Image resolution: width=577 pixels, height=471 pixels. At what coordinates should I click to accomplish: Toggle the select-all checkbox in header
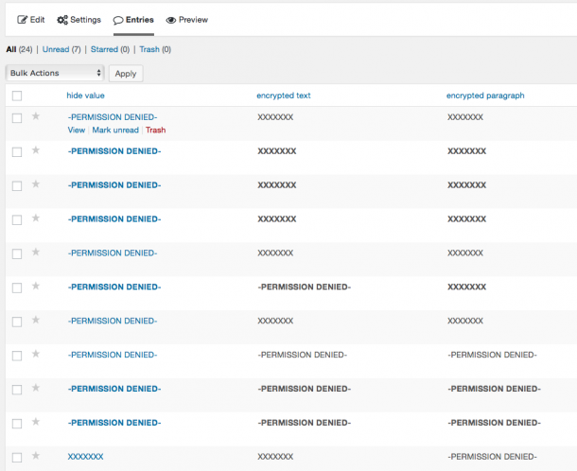point(17,96)
